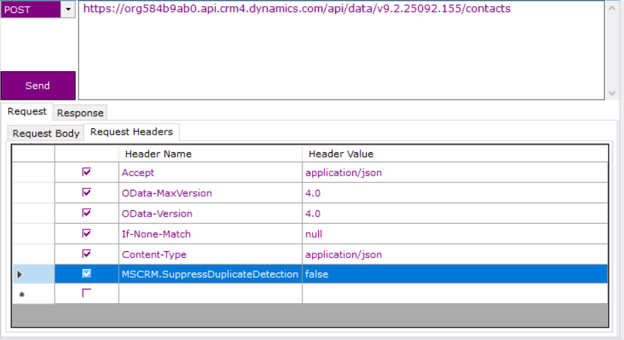Toggle the Content-Type header checkbox
The image size is (624, 340).
point(87,254)
